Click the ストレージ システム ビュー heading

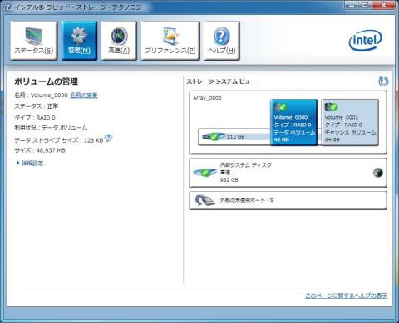[221, 81]
